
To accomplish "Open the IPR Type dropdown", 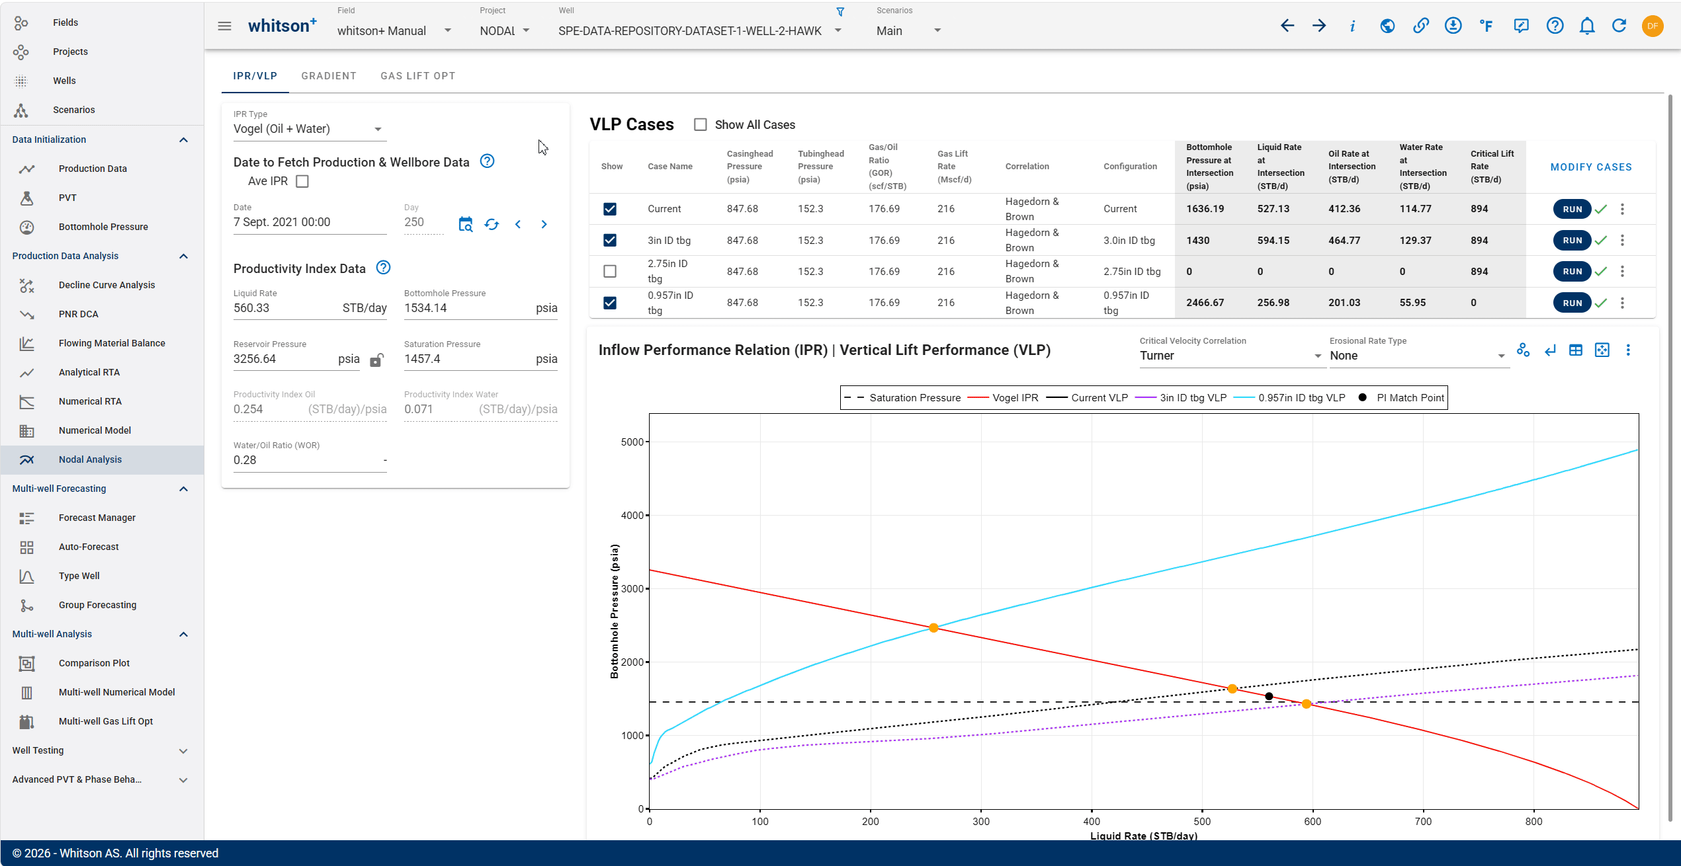I will click(x=308, y=129).
